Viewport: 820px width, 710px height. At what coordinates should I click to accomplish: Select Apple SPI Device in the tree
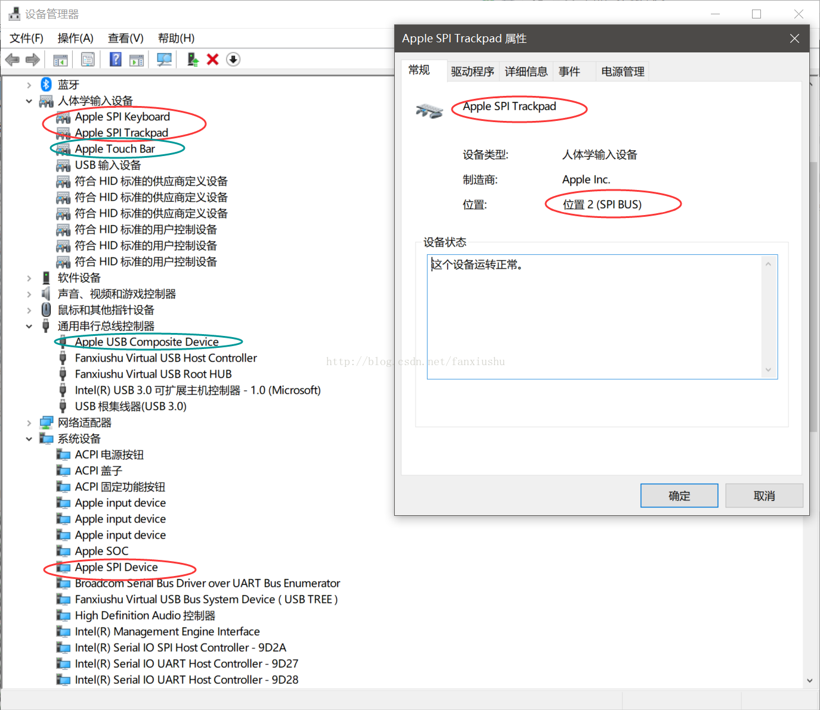pos(116,567)
